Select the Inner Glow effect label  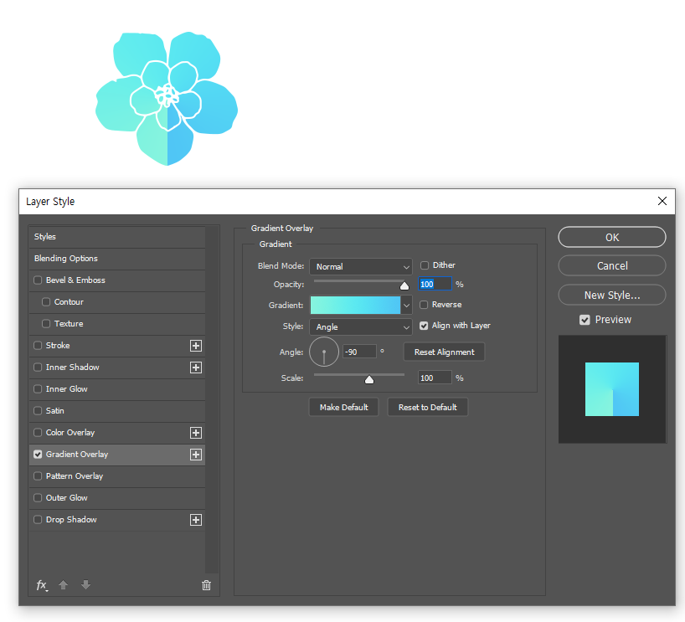pyautogui.click(x=66, y=388)
